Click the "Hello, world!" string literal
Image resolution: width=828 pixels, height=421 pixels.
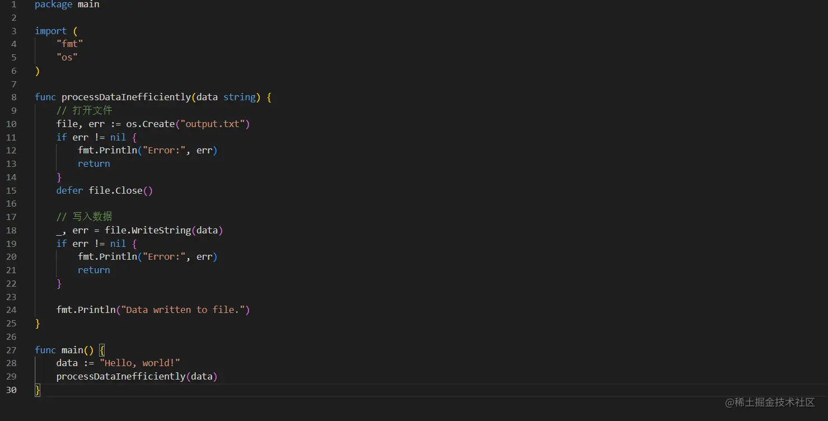pyautogui.click(x=140, y=363)
